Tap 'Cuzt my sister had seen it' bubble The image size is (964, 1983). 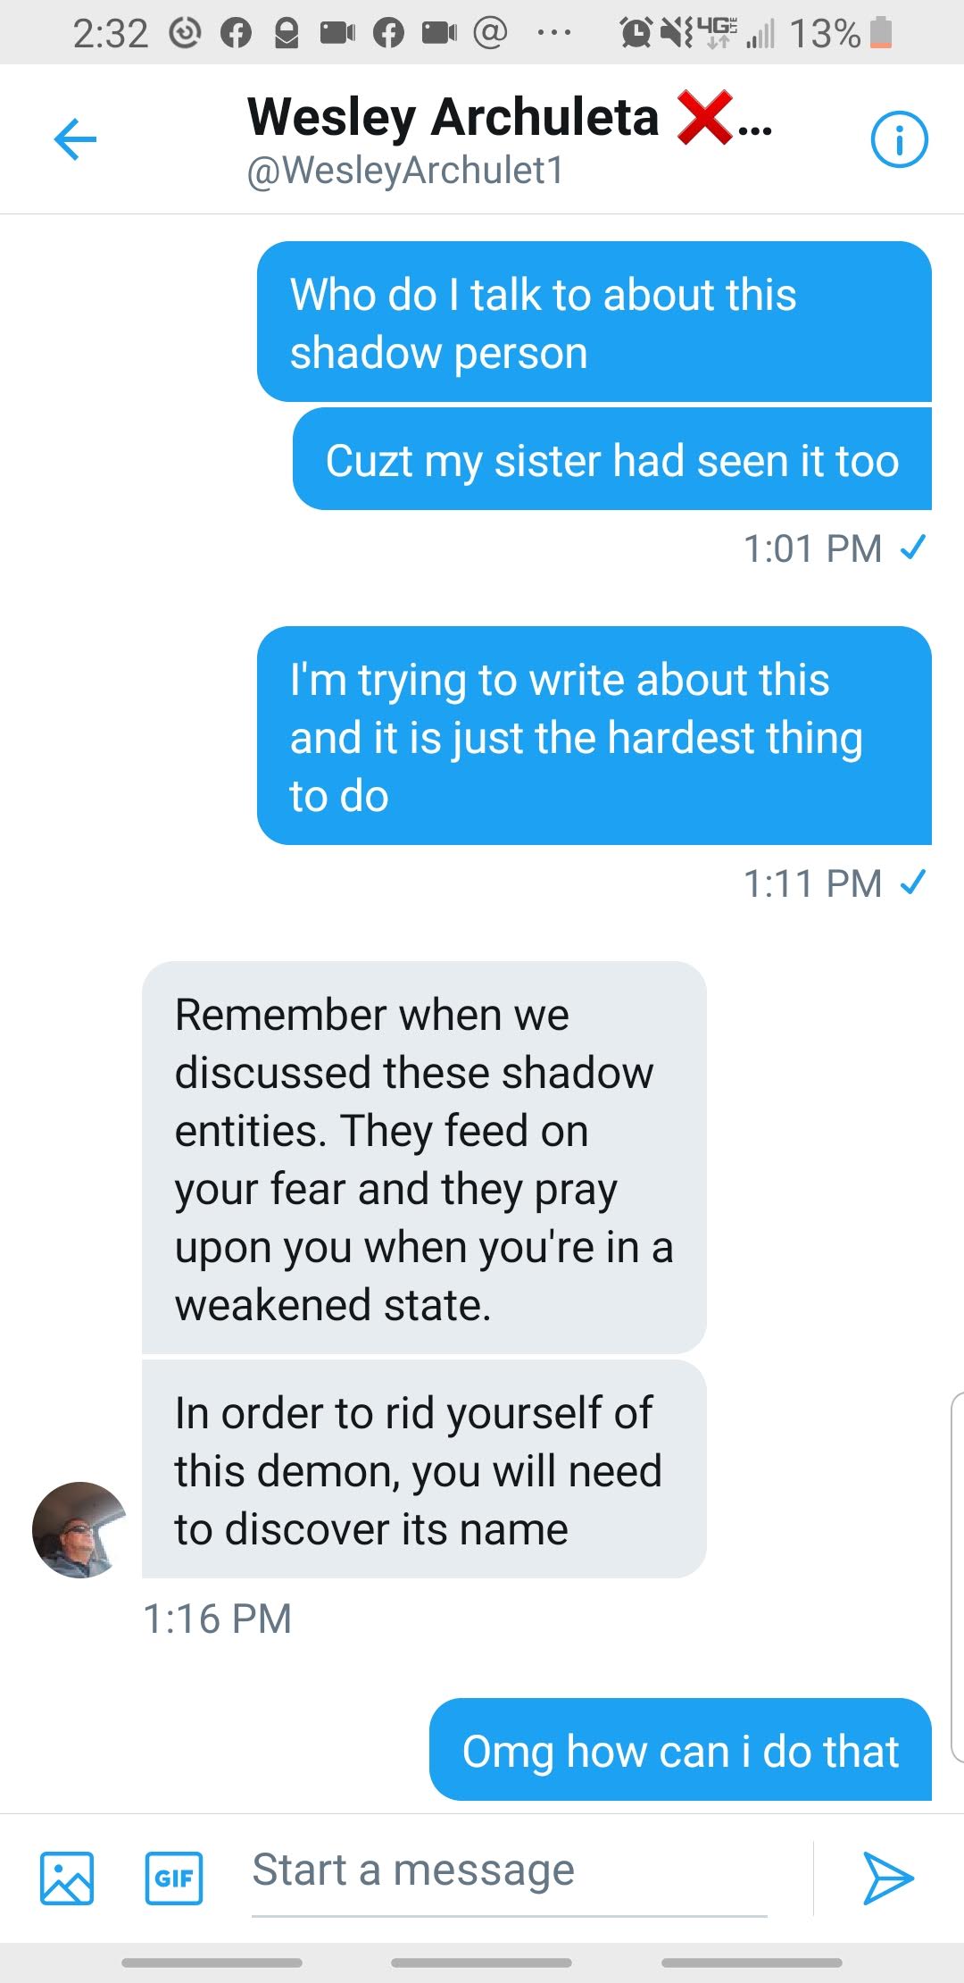611,460
